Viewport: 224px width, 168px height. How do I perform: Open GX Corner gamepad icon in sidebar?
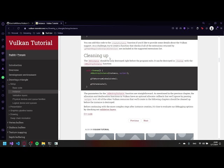point(3,34)
